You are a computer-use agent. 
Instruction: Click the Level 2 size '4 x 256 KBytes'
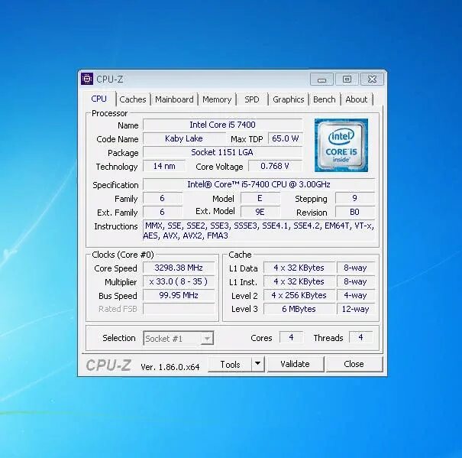pos(299,295)
